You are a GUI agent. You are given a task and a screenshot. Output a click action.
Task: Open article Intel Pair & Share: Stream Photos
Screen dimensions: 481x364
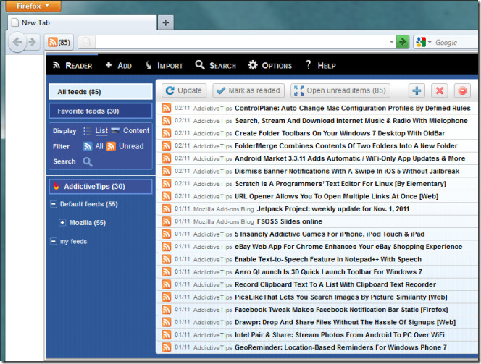(340, 334)
